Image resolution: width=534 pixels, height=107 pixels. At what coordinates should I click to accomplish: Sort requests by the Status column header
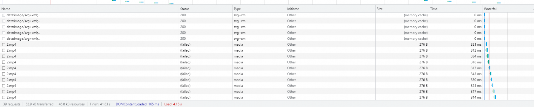(206, 9)
